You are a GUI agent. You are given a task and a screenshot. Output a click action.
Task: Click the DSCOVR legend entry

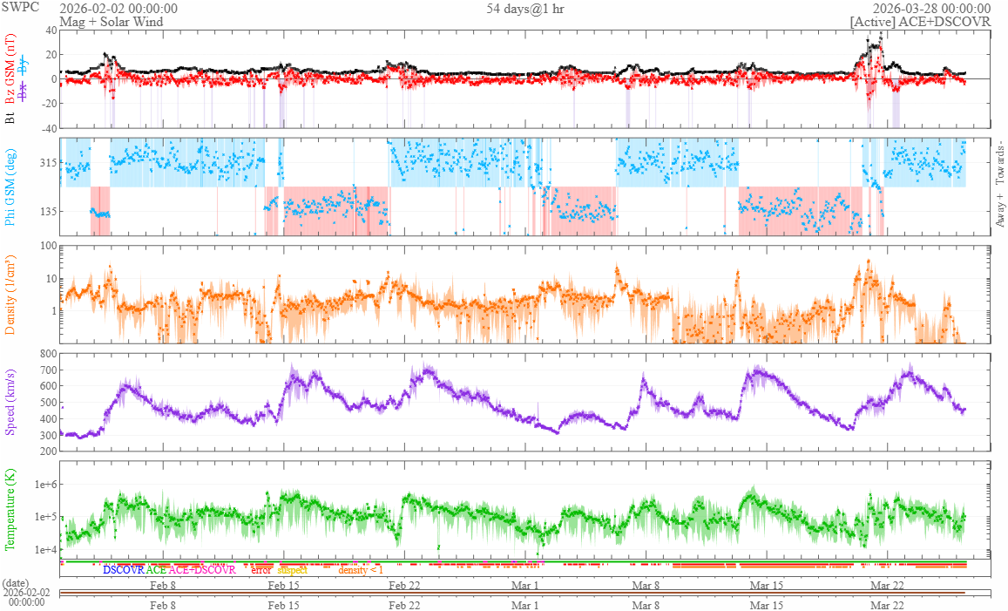(x=124, y=570)
